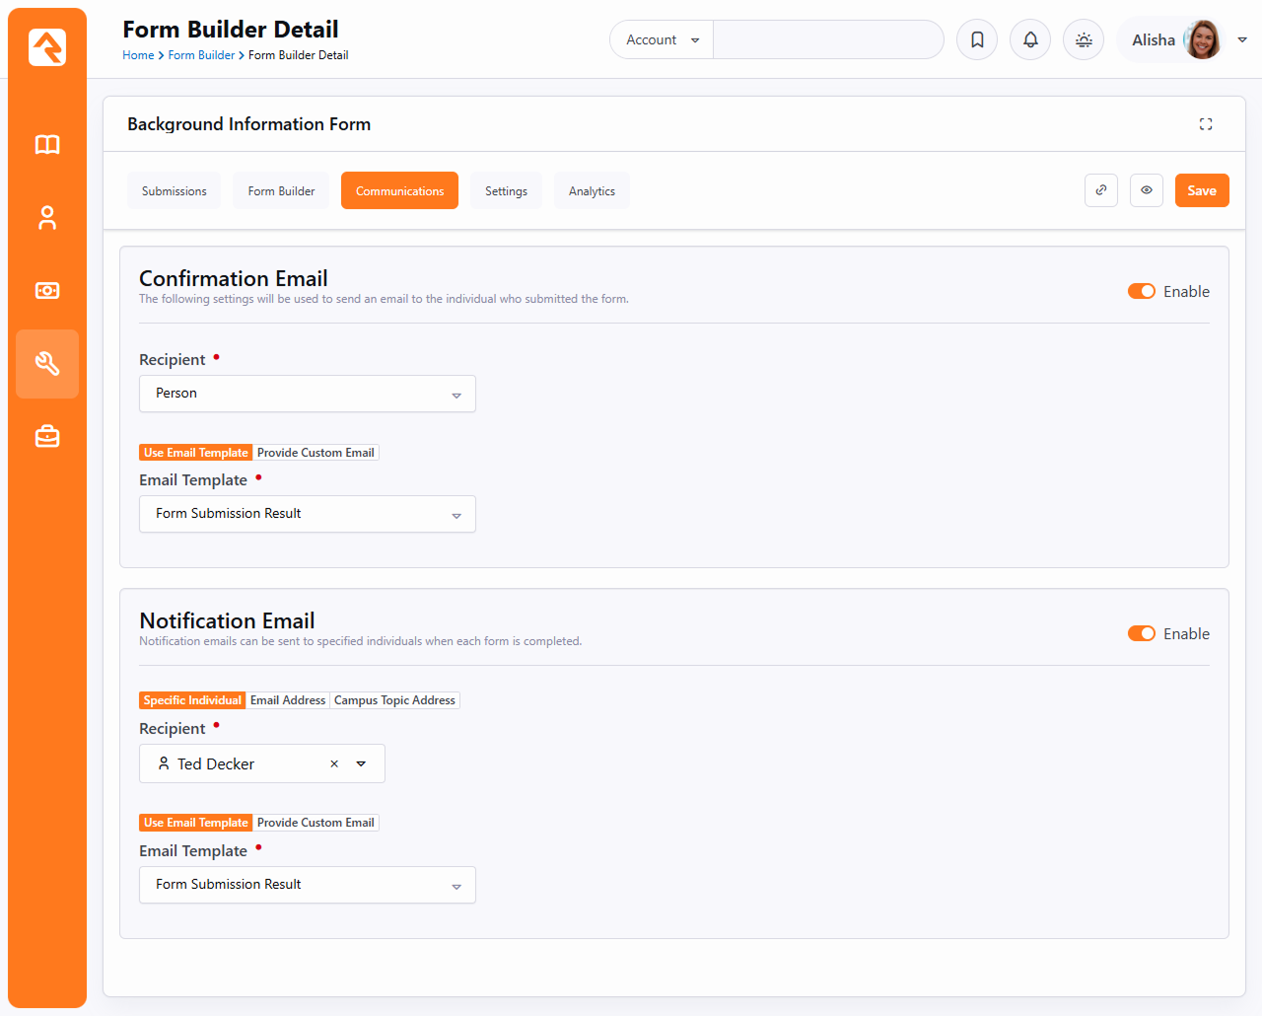Expand the form panel to fullscreen
The width and height of the screenshot is (1262, 1016).
click(x=1206, y=124)
